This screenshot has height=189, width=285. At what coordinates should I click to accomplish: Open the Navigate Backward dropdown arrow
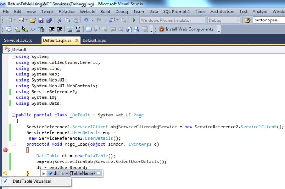pyautogui.click(x=118, y=20)
